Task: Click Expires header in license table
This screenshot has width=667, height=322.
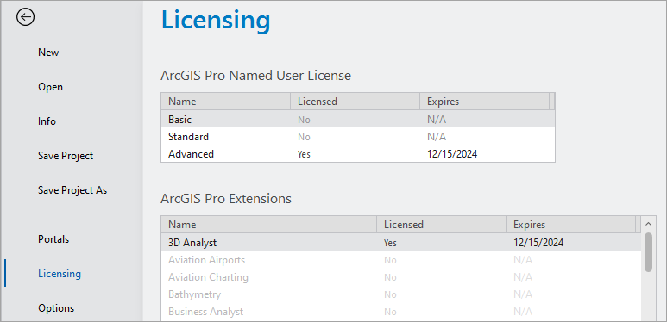Action: (485, 102)
